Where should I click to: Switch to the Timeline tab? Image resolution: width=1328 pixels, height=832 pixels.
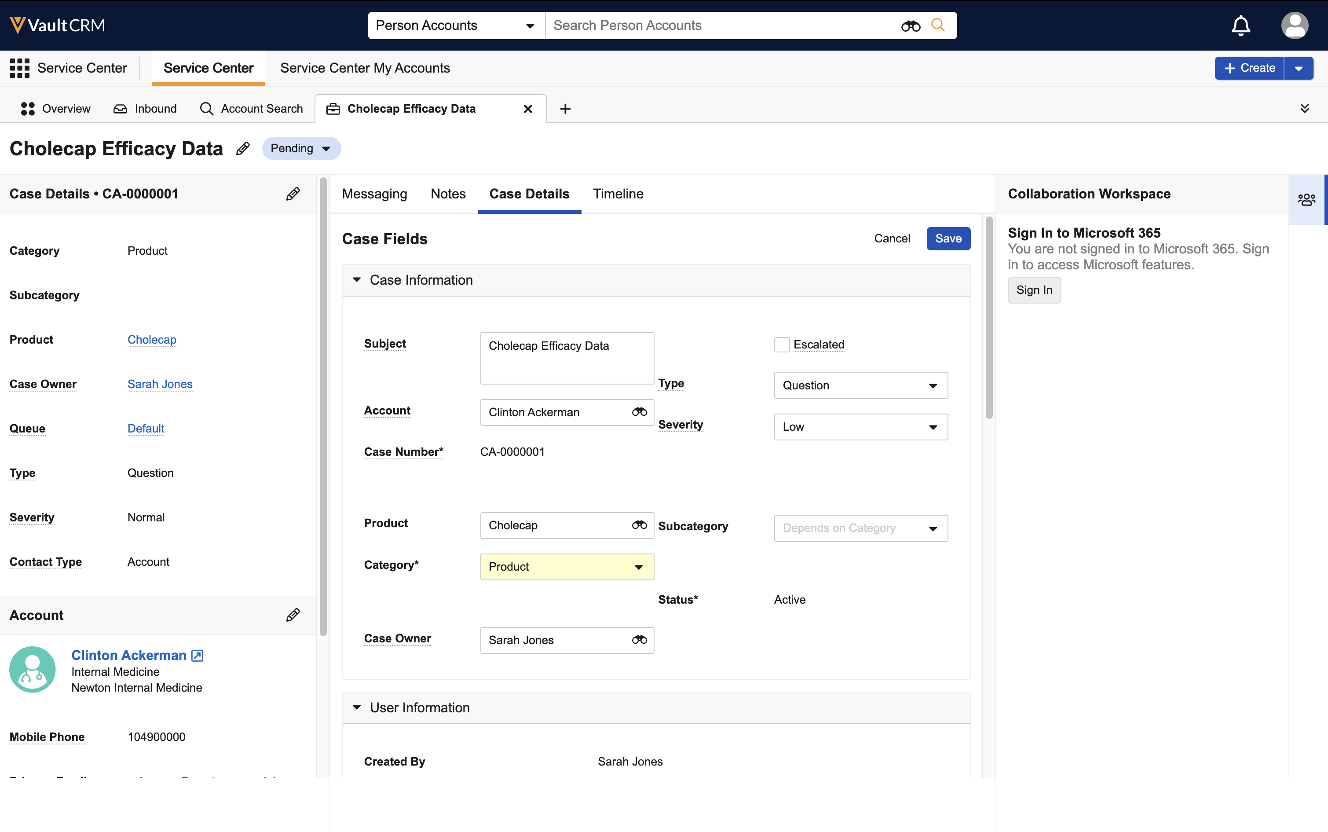(x=618, y=194)
